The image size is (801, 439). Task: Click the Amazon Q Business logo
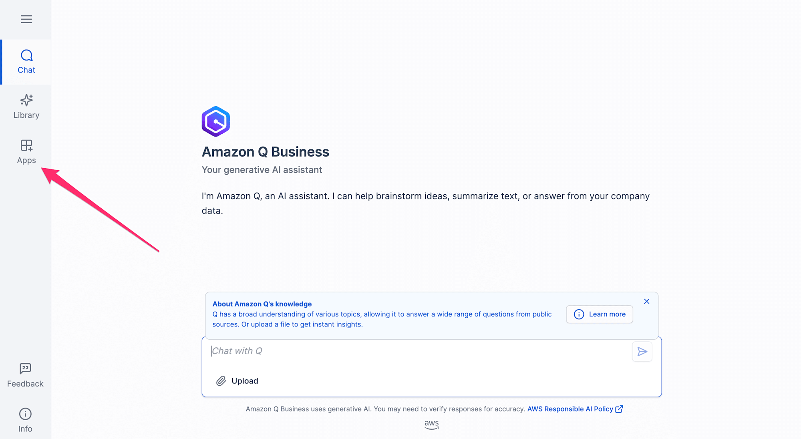[215, 121]
